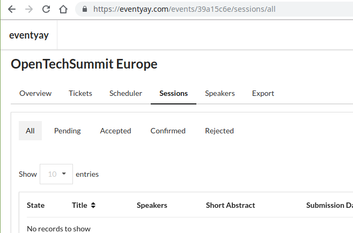
Task: Filter sessions by Pending
Action: coord(68,131)
